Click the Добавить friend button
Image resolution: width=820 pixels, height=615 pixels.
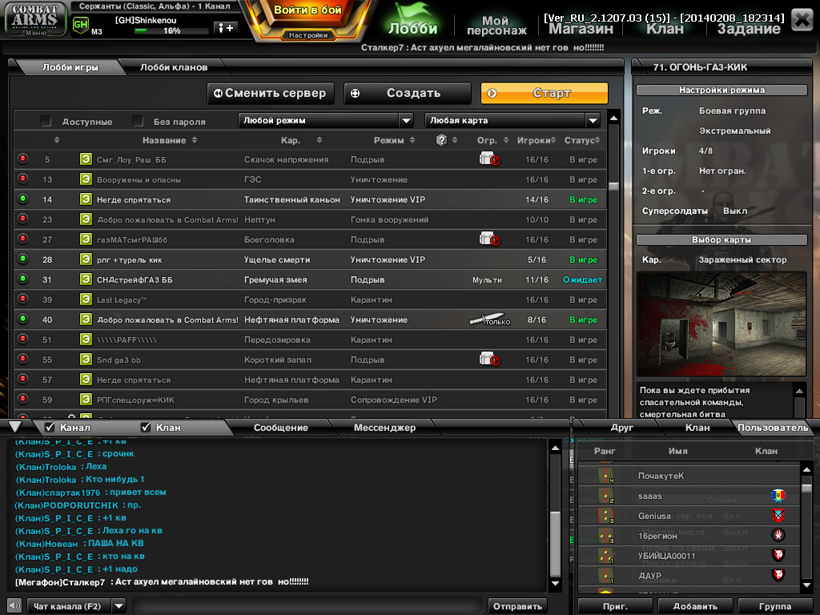pos(695,606)
